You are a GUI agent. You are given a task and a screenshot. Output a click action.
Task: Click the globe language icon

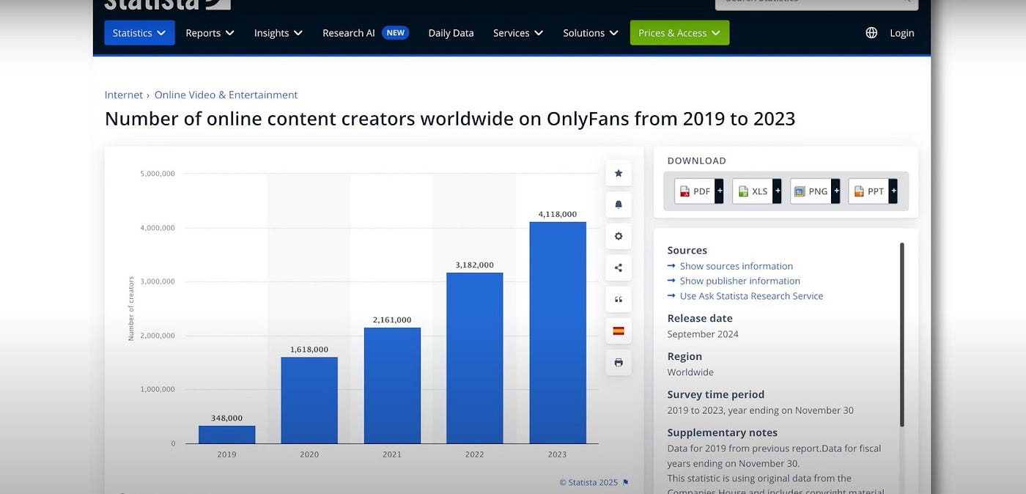click(871, 33)
